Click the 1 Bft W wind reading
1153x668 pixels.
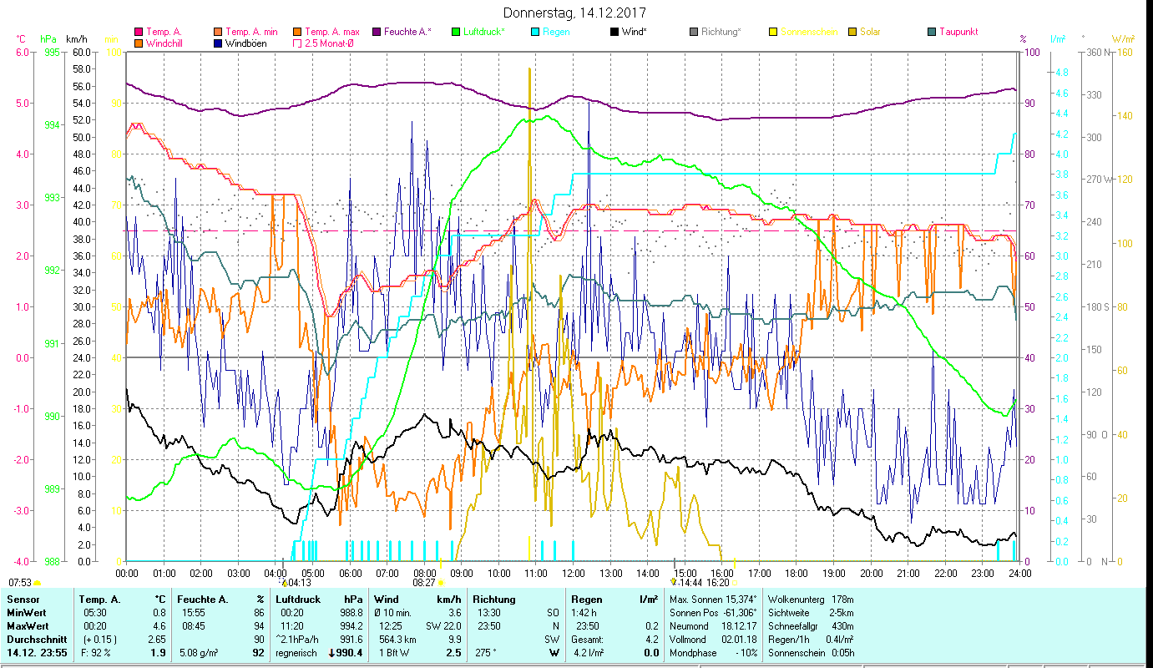click(x=394, y=653)
